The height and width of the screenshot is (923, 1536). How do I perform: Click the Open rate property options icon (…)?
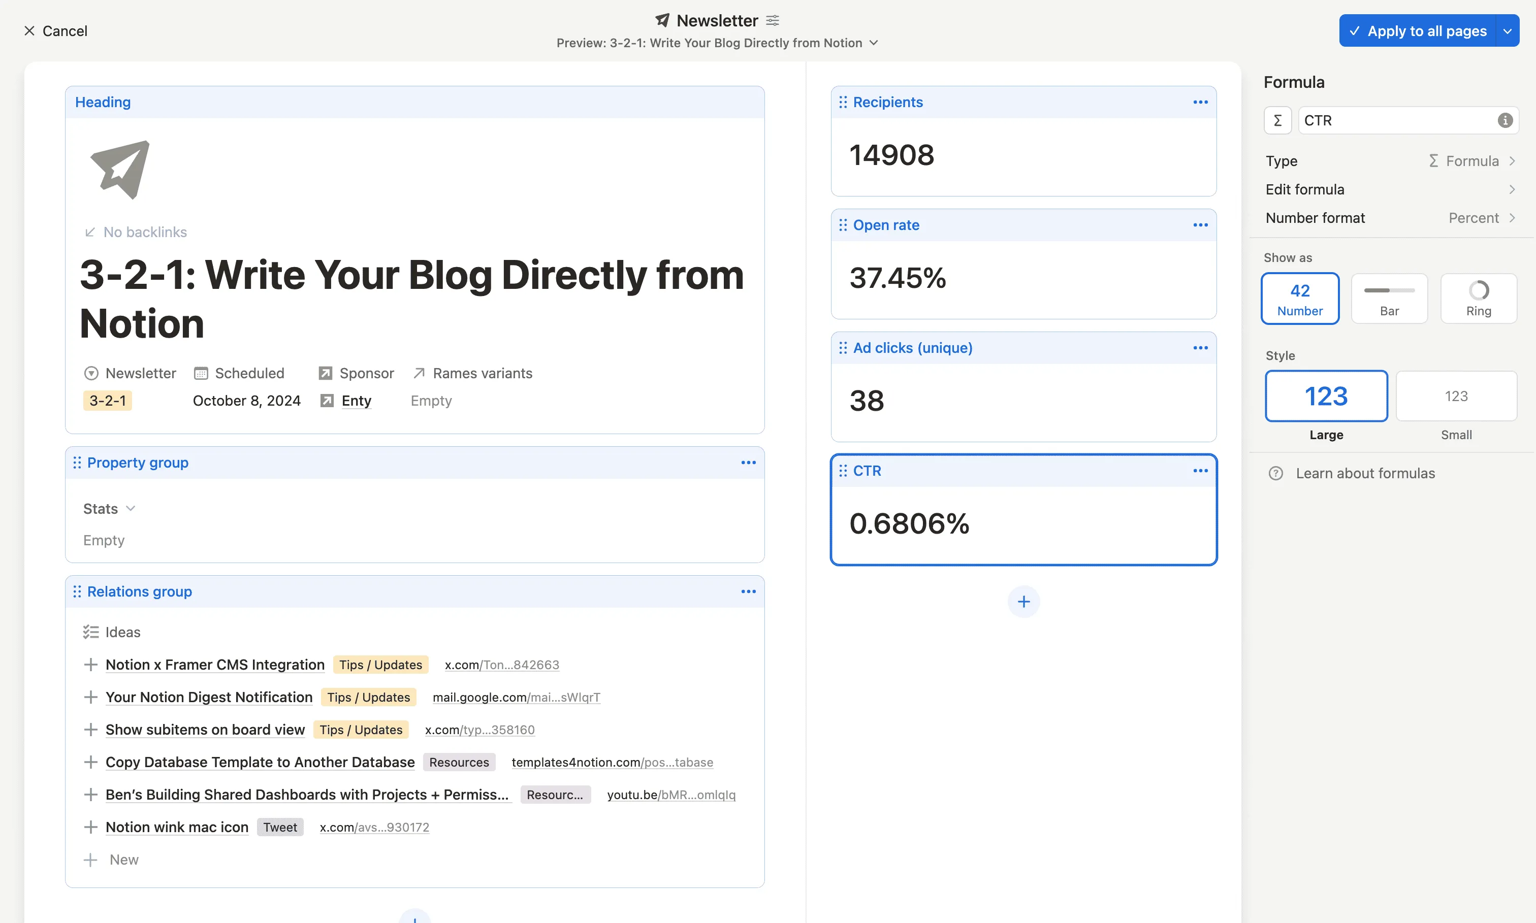(1200, 225)
